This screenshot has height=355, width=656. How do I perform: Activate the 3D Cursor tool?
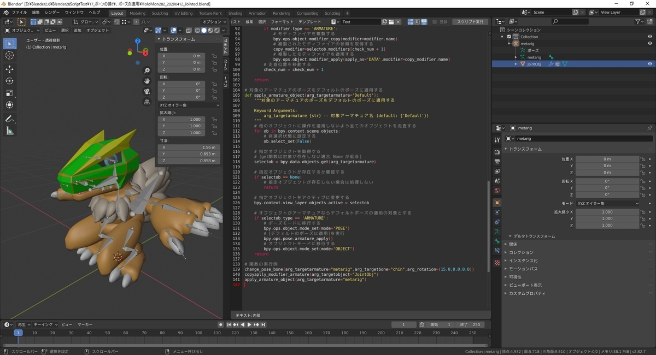coord(9,55)
